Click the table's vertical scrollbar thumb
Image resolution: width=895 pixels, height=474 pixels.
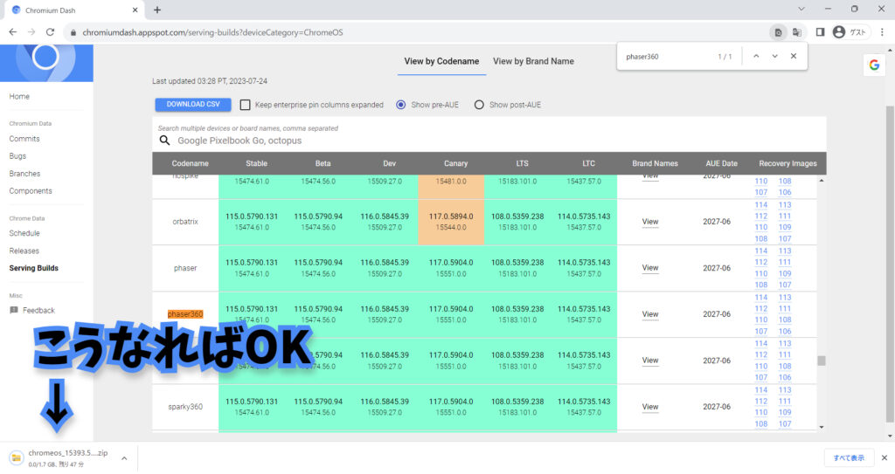(821, 361)
